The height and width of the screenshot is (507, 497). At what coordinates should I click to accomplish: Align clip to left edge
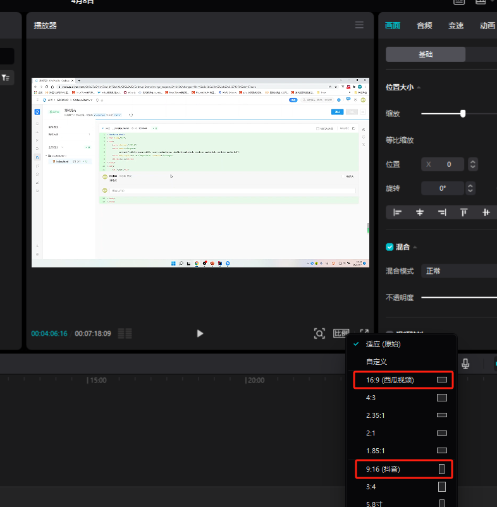397,212
